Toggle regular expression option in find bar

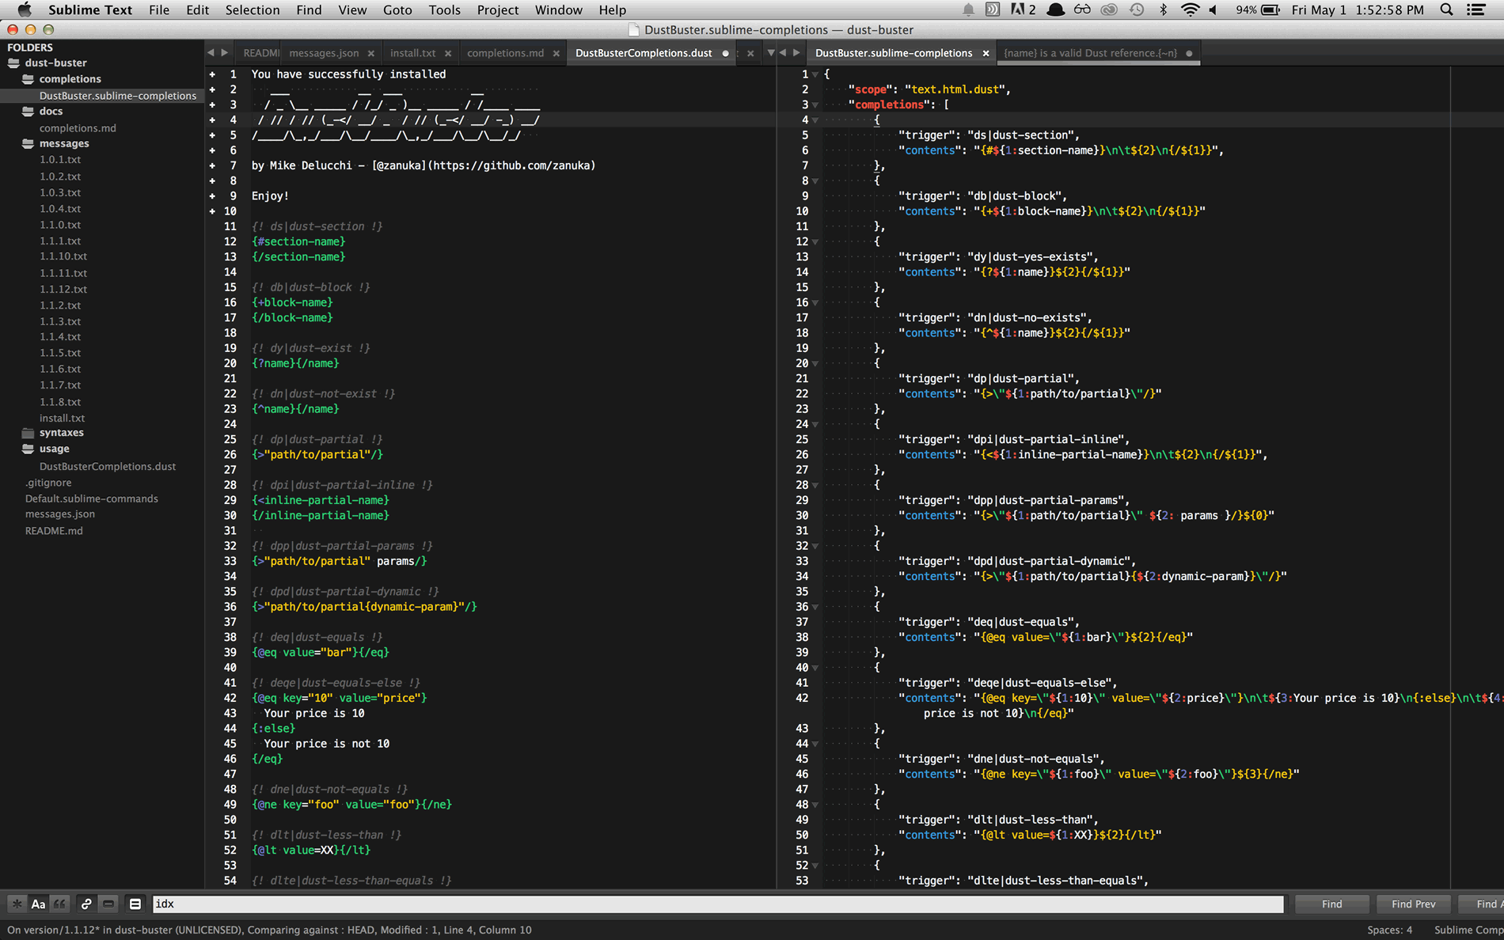click(x=17, y=904)
